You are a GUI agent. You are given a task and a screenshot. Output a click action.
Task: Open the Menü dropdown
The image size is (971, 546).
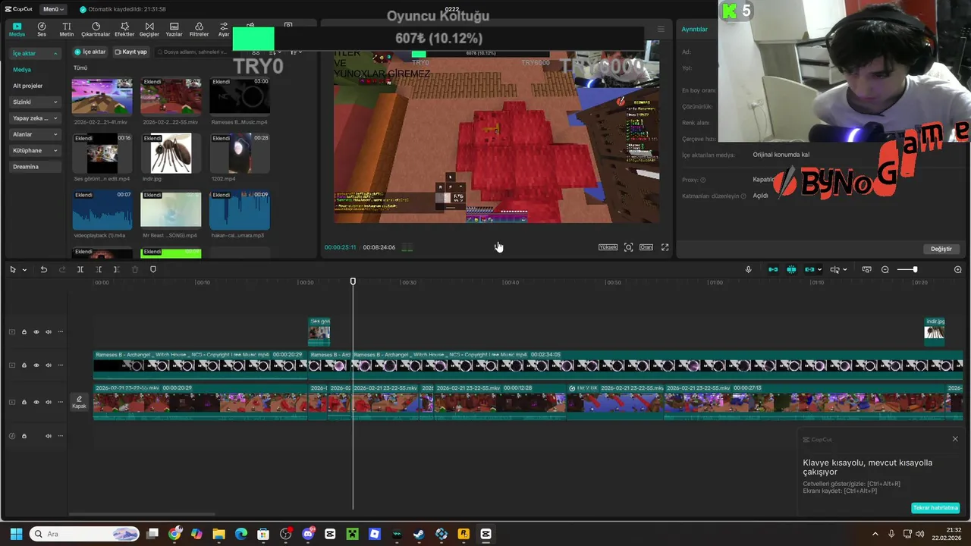pos(53,9)
